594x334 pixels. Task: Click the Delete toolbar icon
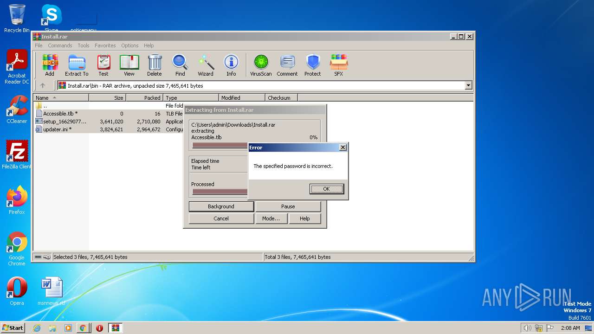pos(155,65)
